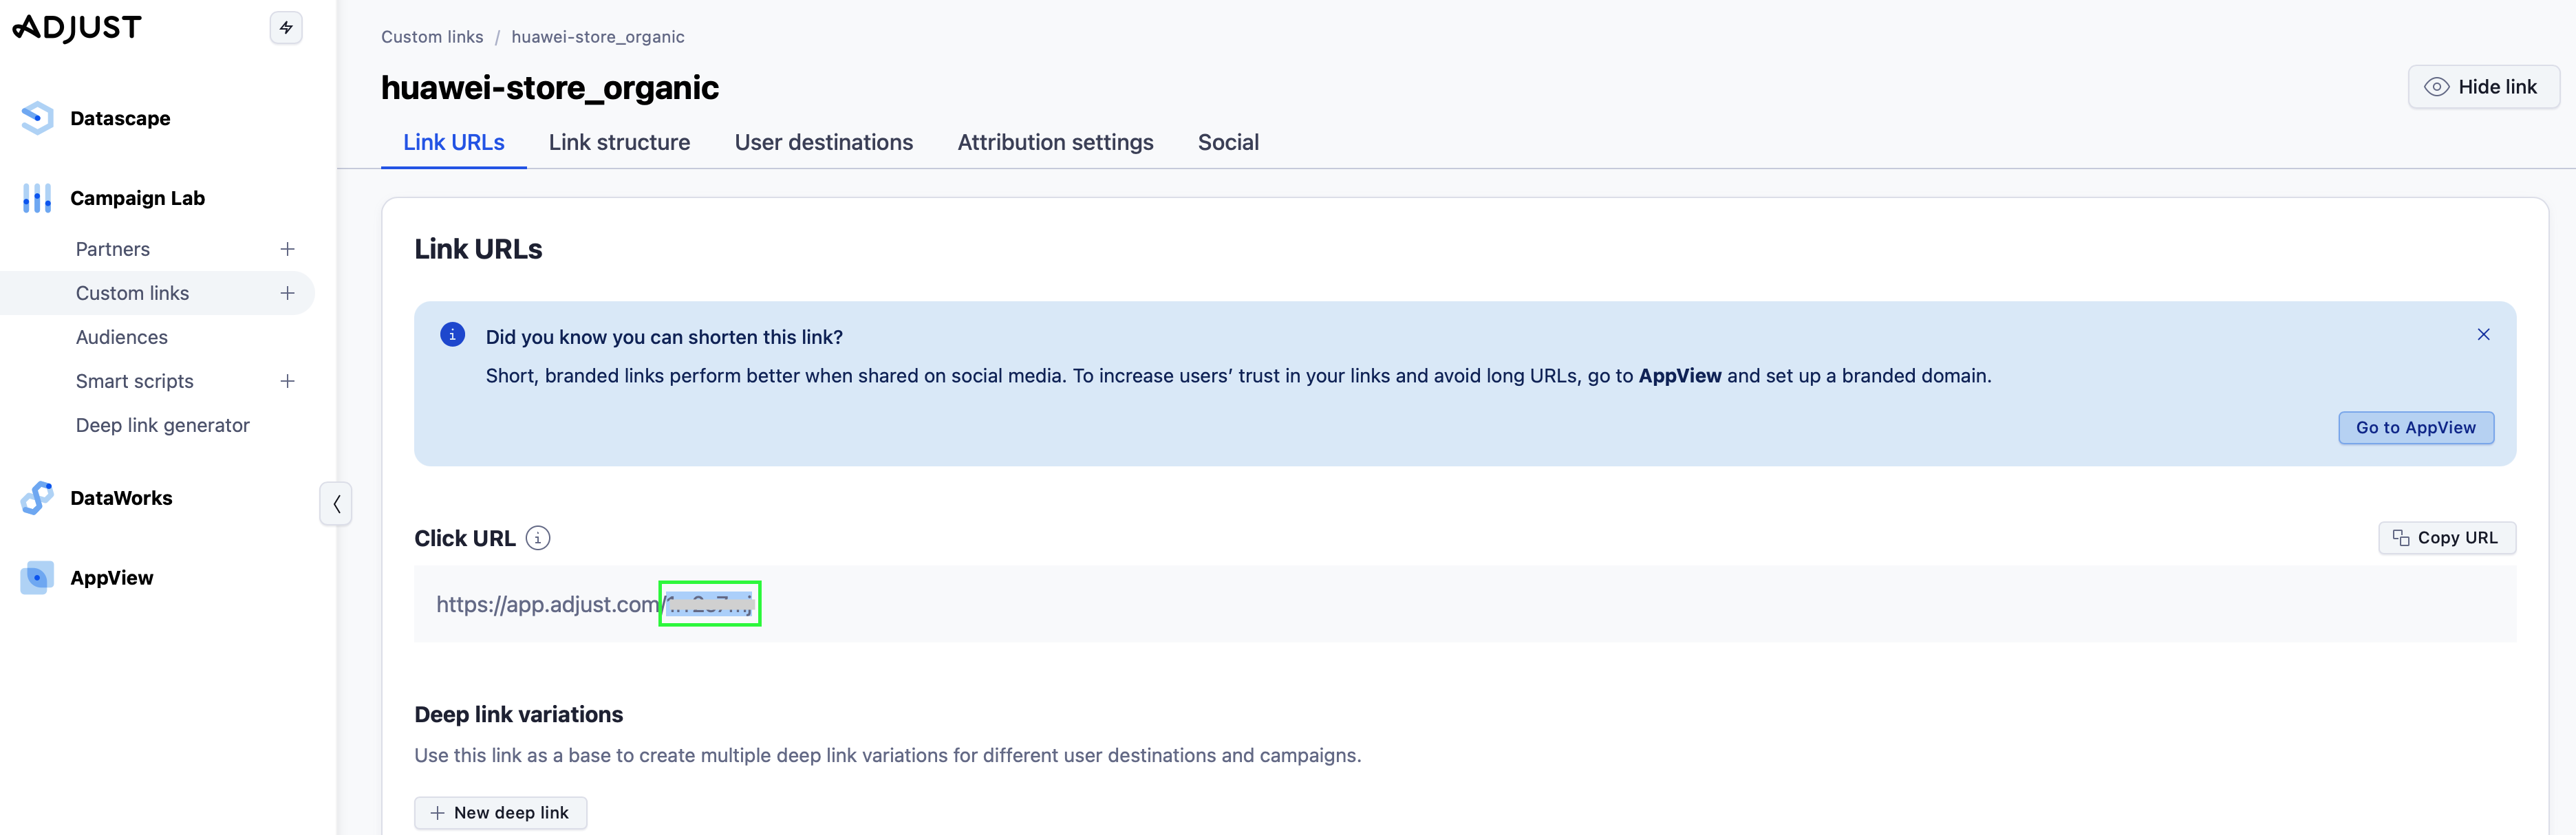The width and height of the screenshot is (2576, 835).
Task: Click the Adjust logo
Action: coord(77,27)
